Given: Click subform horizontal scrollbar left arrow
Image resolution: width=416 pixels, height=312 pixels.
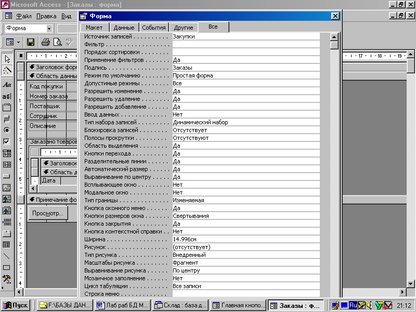Looking at the screenshot, I should [x=33, y=189].
